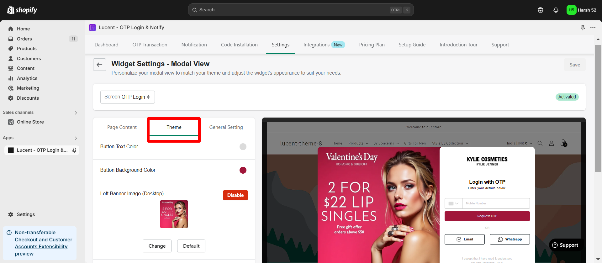Reset banner with Default button
This screenshot has height=263, width=602.
191,246
